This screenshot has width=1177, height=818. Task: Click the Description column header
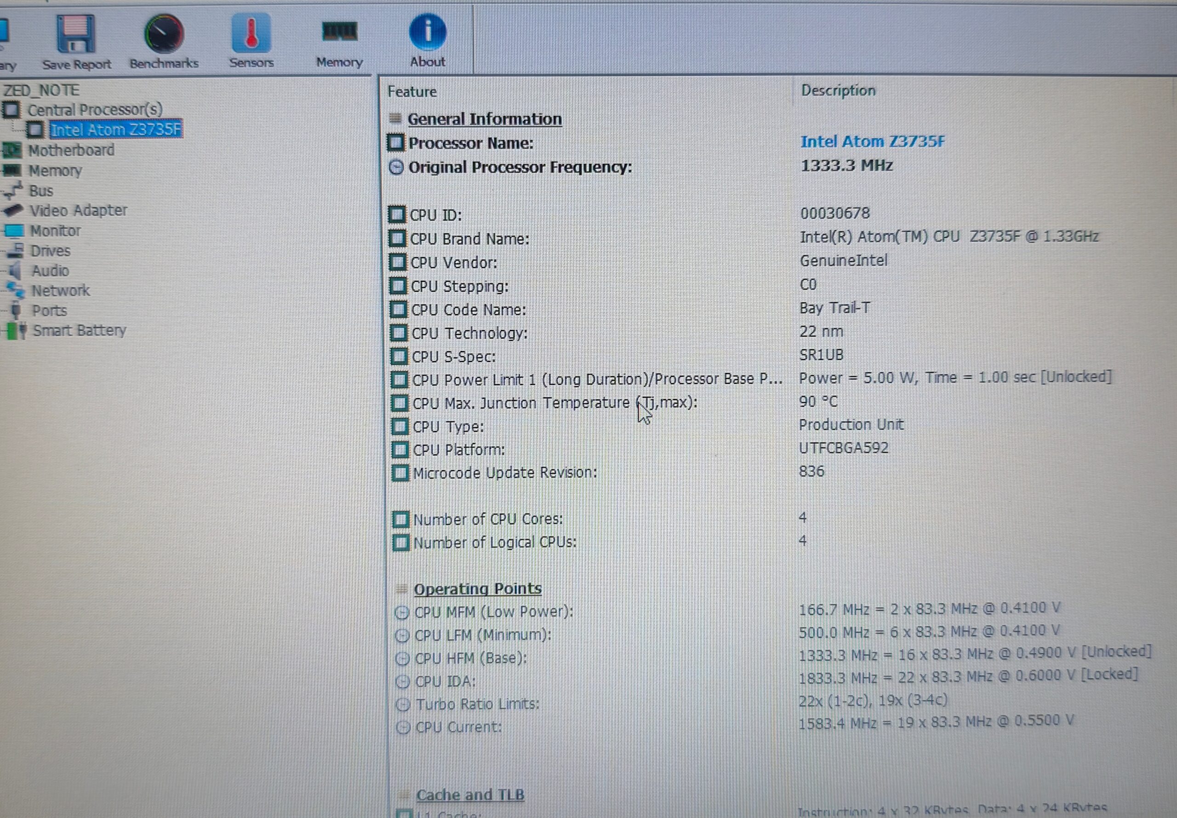[x=838, y=90]
